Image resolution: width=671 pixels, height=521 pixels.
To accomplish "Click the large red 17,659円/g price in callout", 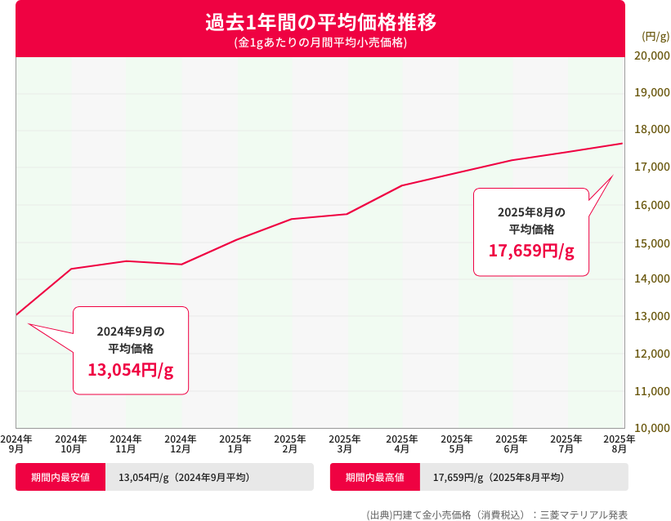I will [531, 251].
